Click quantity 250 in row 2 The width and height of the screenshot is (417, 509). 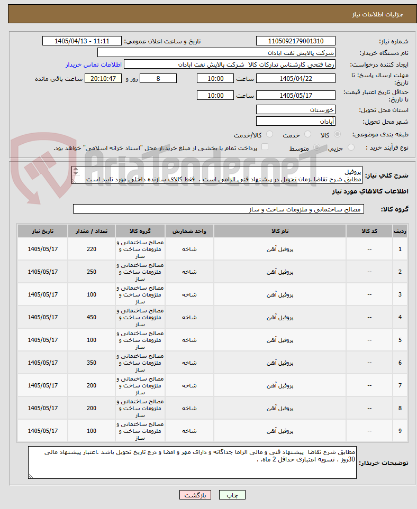pyautogui.click(x=92, y=272)
